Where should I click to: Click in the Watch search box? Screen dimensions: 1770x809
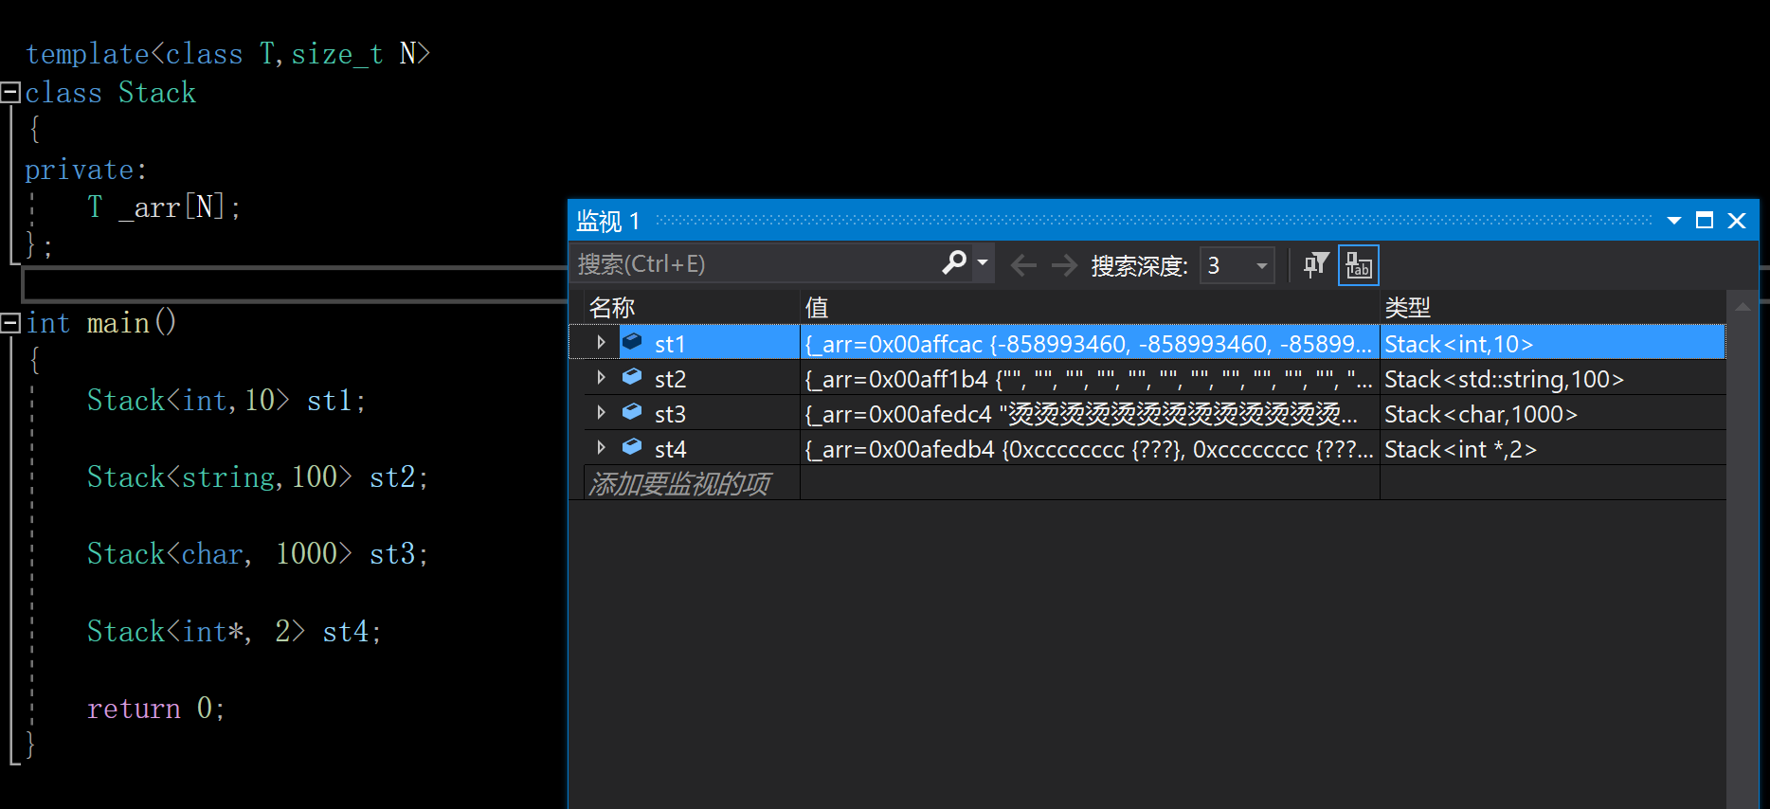pyautogui.click(x=758, y=264)
